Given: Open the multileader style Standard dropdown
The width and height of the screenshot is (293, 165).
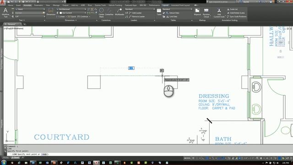Looking at the screenshot, I should [x=140, y=9].
